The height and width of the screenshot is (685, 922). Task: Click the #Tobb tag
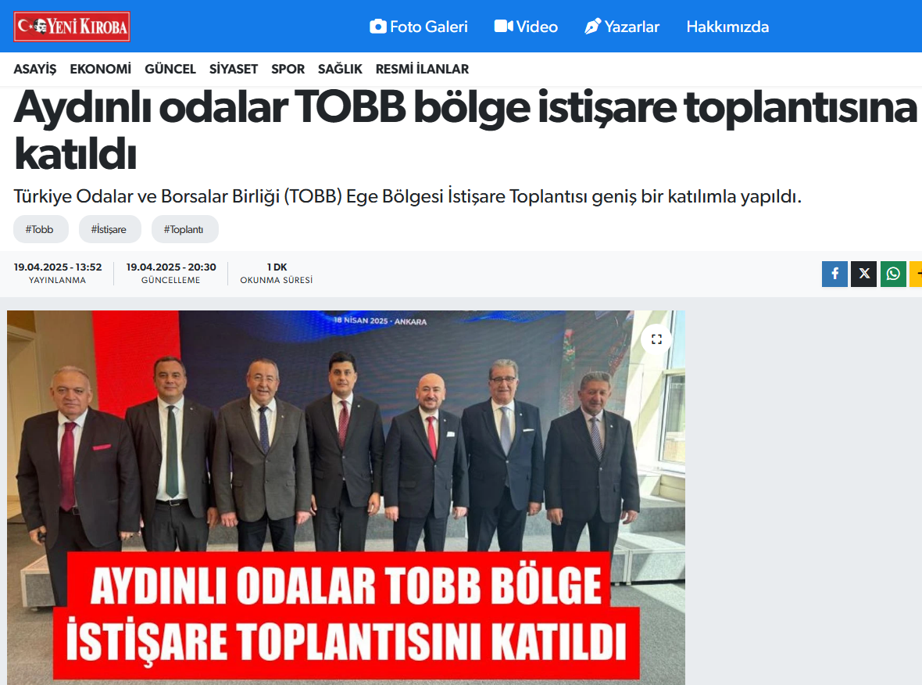[x=41, y=229]
